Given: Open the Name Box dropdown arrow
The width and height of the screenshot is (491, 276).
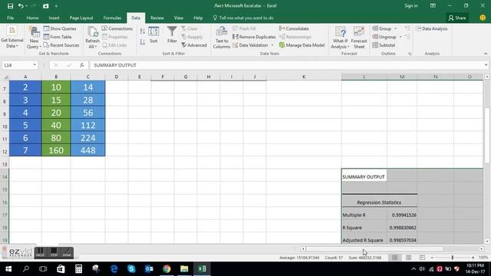Looking at the screenshot, I should pyautogui.click(x=35, y=65).
